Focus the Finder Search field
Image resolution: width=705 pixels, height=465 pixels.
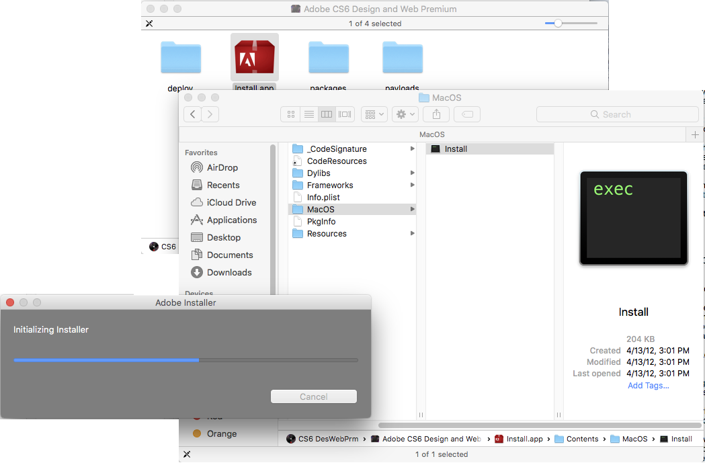pyautogui.click(x=617, y=114)
